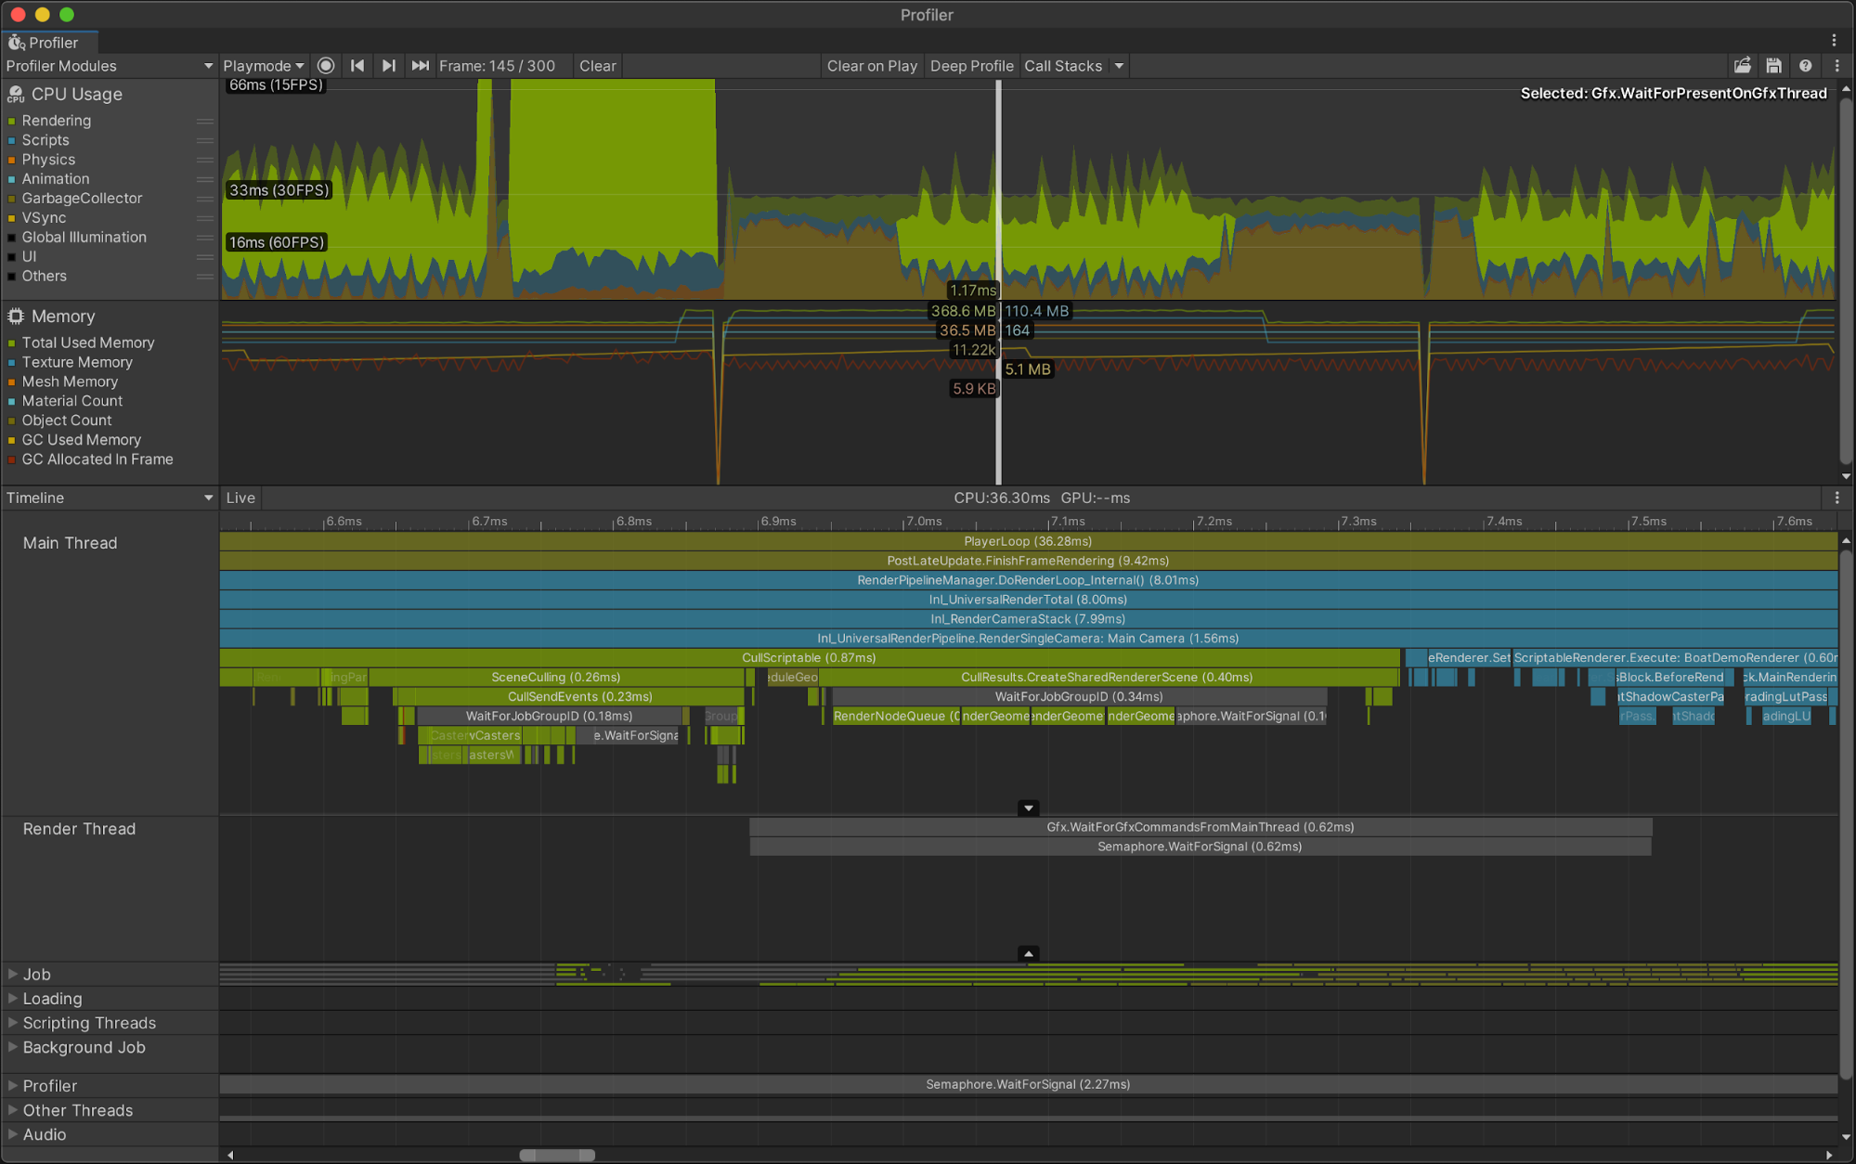
Task: Open Timeline view selector menu
Action: pyautogui.click(x=109, y=498)
